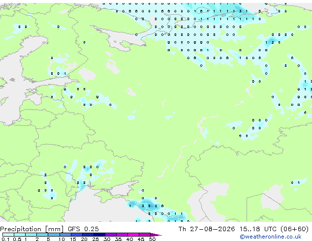Click the '35' legend scale label
The image size is (312, 241).
click(x=118, y=239)
